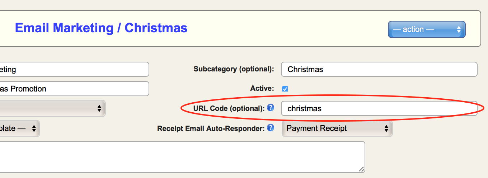Expand the Payment Receipt auto-responder dropdown

pos(337,128)
